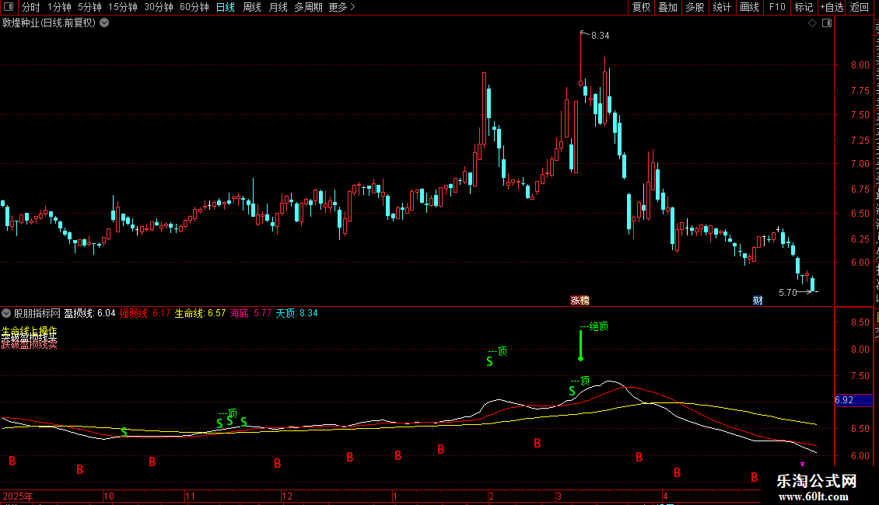
Task: Click the 股朋指标网 indicator name
Action: (x=37, y=313)
